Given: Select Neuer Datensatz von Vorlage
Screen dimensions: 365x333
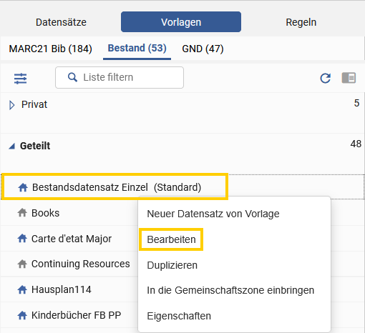Looking at the screenshot, I should 213,214.
